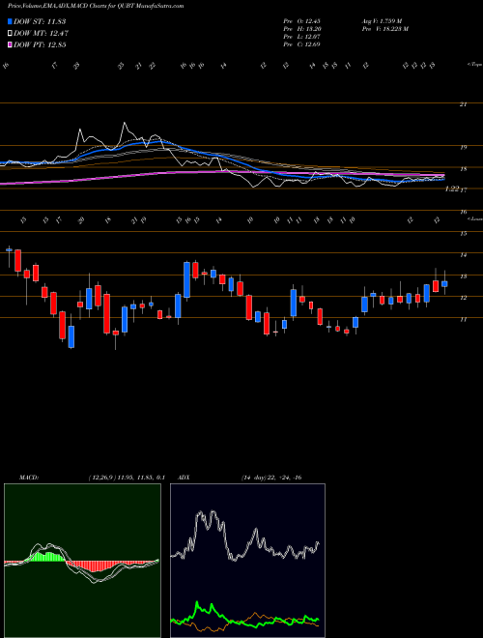483x638 pixels.
Task: Click the blue DOW ST legend swatch
Action: point(10,21)
